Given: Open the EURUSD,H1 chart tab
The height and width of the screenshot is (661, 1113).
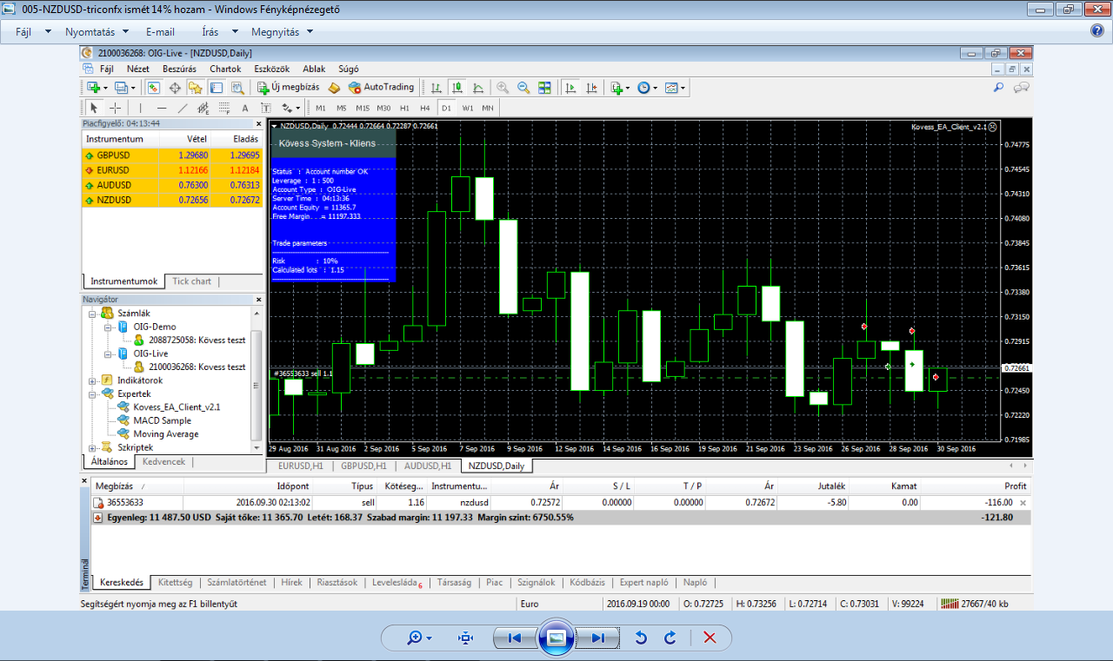Looking at the screenshot, I should [x=301, y=466].
